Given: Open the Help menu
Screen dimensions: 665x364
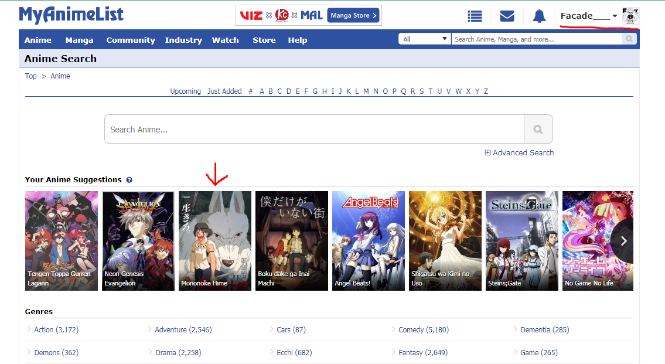Looking at the screenshot, I should [297, 40].
